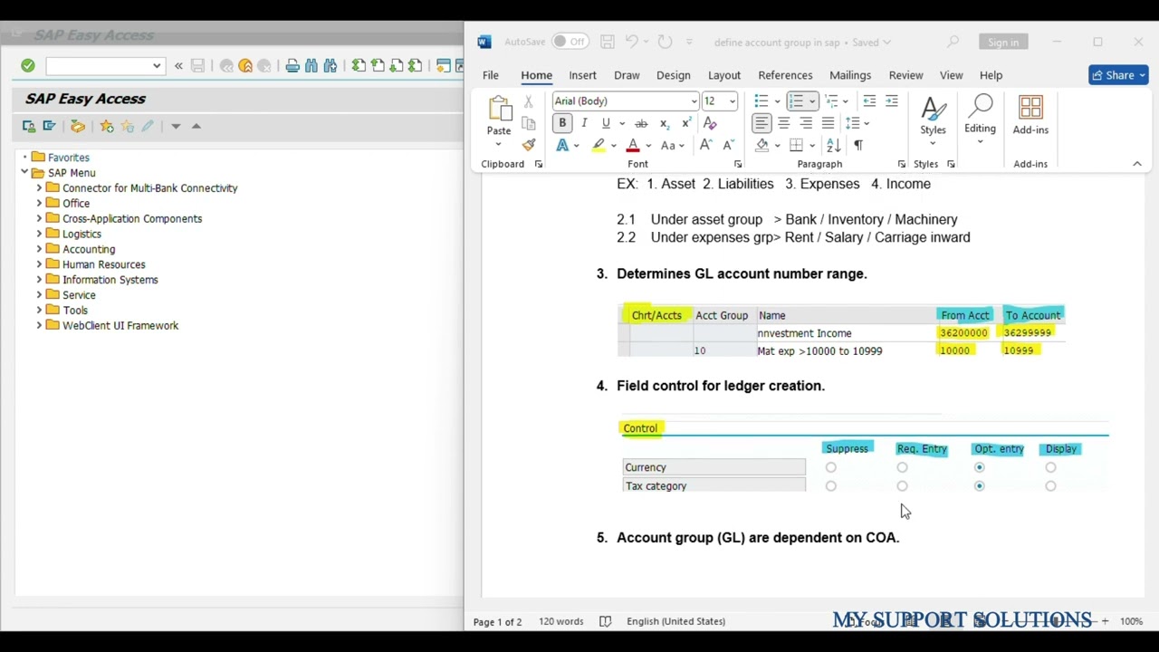
Task: Increase indent in Word paragraph group
Action: (892, 101)
